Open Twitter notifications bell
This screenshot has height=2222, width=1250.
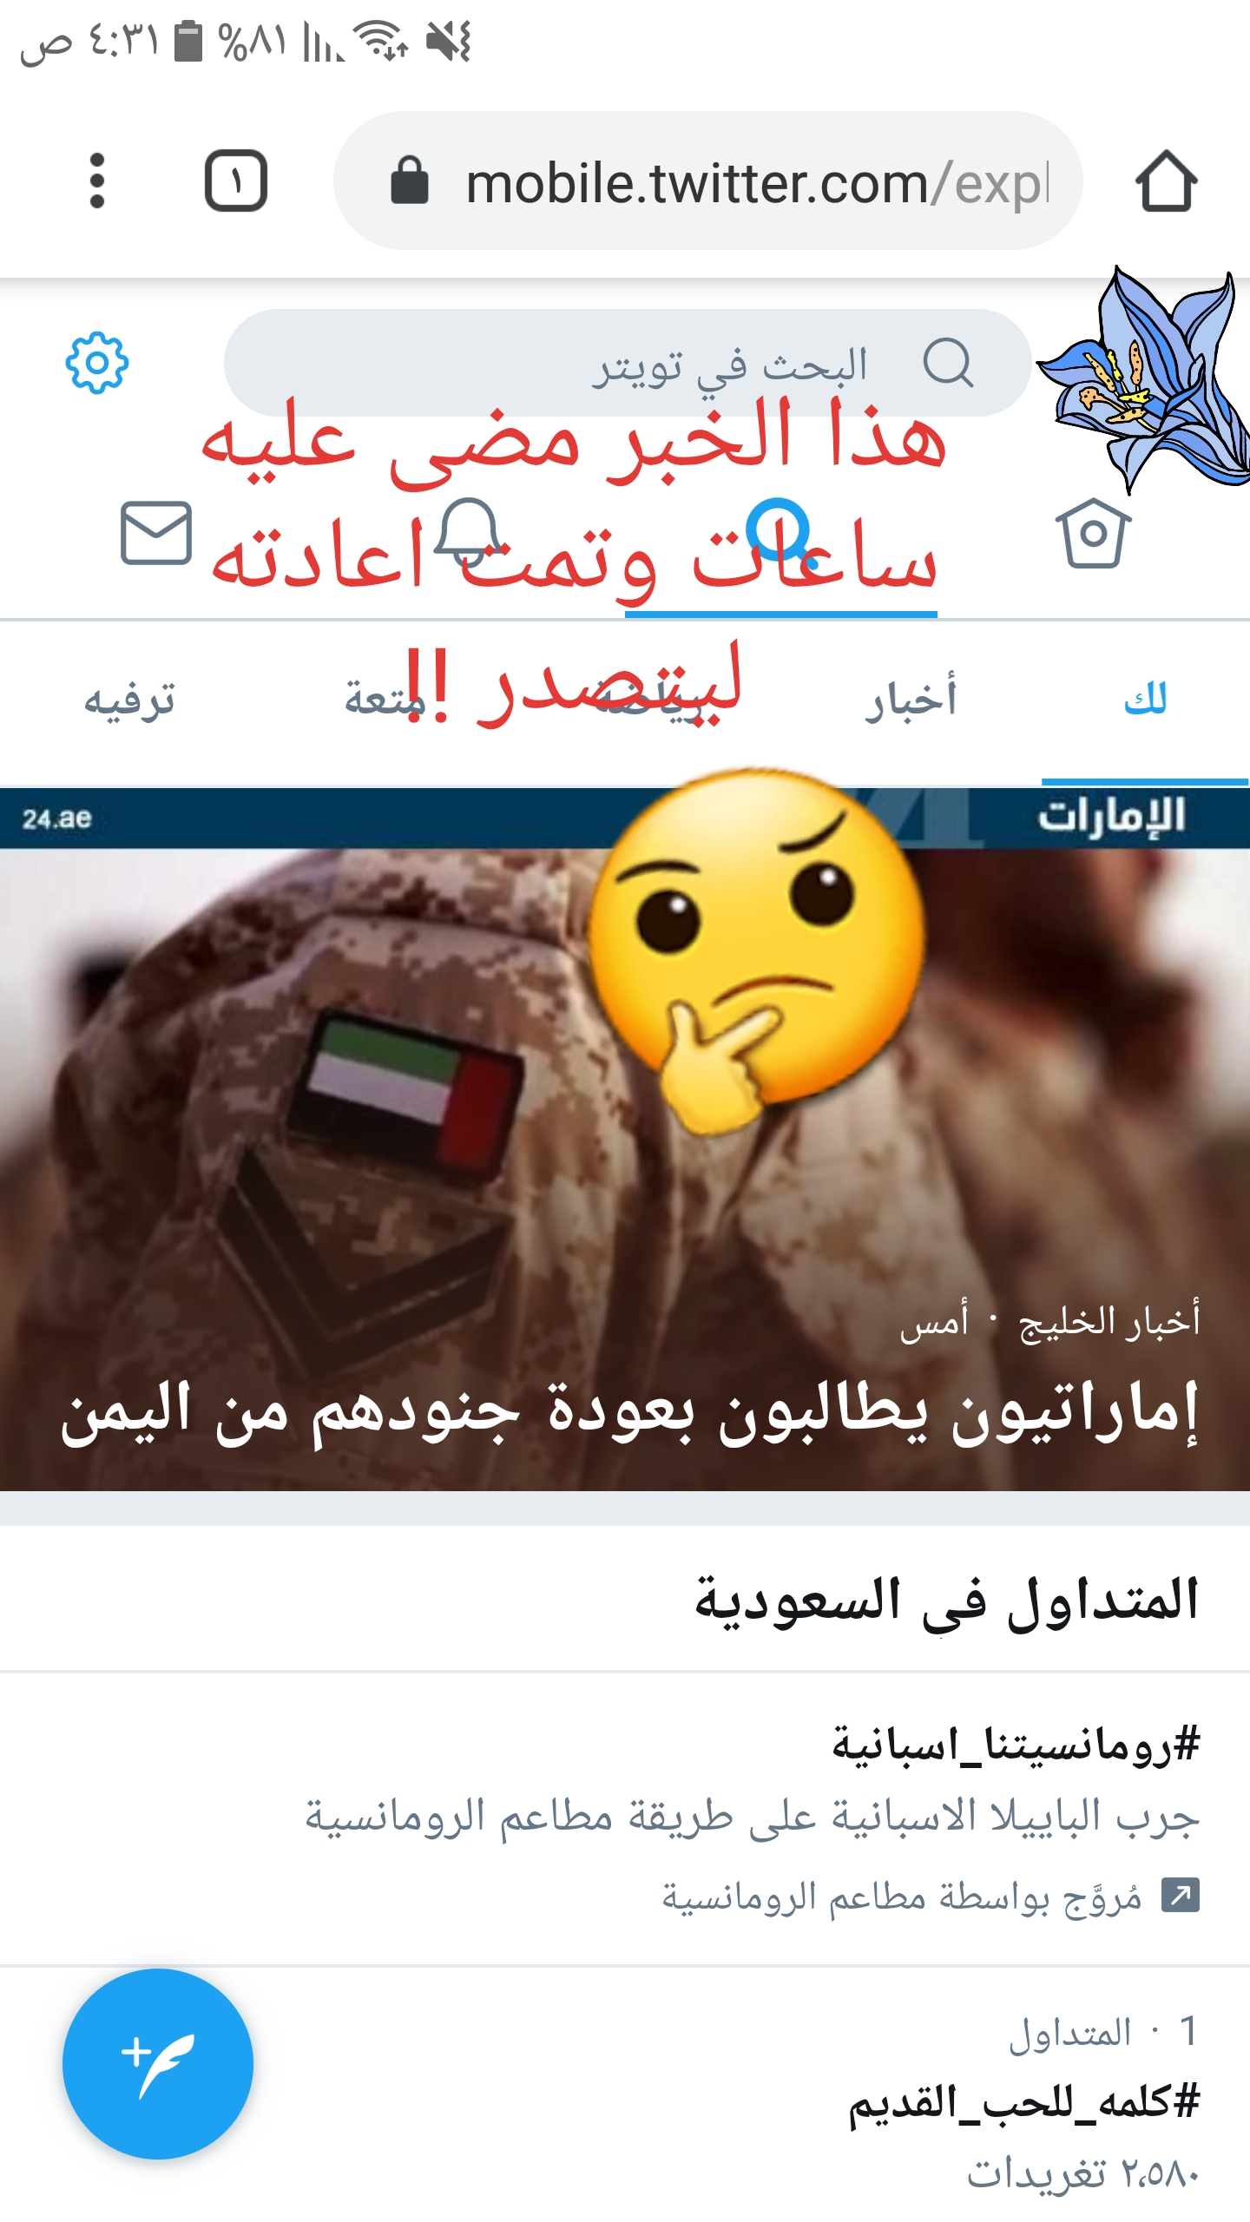click(x=469, y=533)
